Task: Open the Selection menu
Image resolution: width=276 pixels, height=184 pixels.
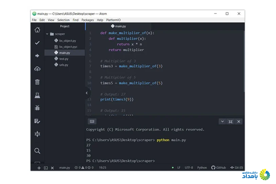Action: (63, 20)
